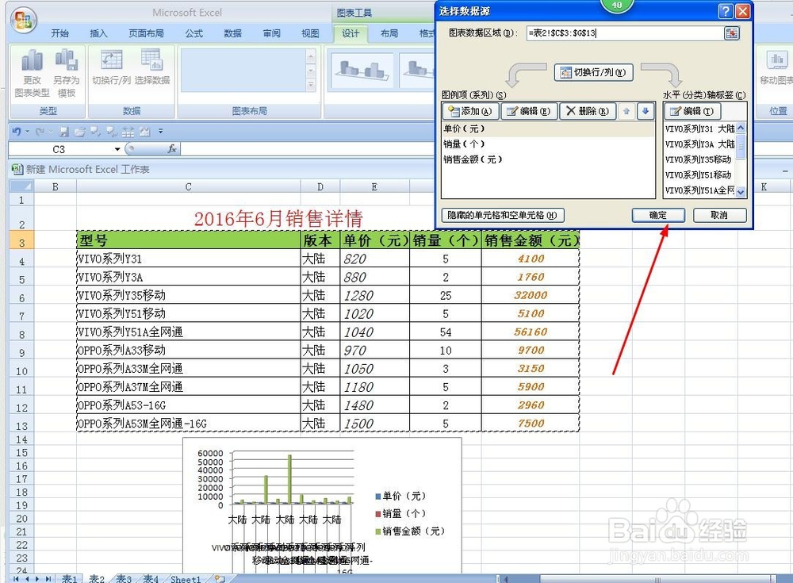This screenshot has width=793, height=583.
Task: Open the 审阅 ribbon tab
Action: (271, 33)
